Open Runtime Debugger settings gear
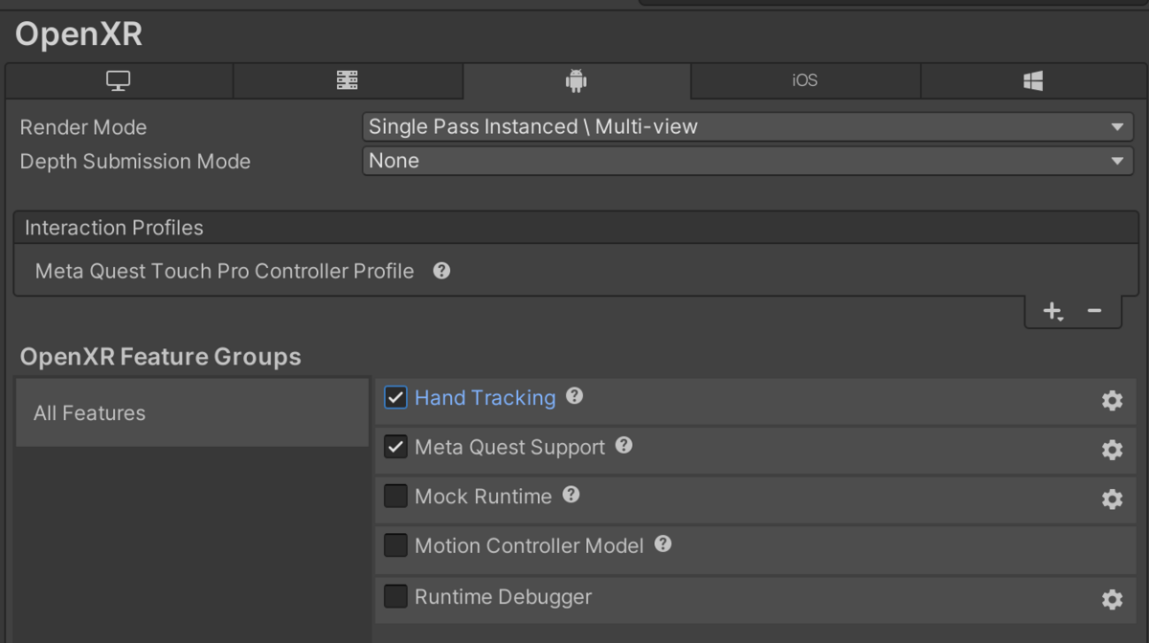 click(1112, 600)
